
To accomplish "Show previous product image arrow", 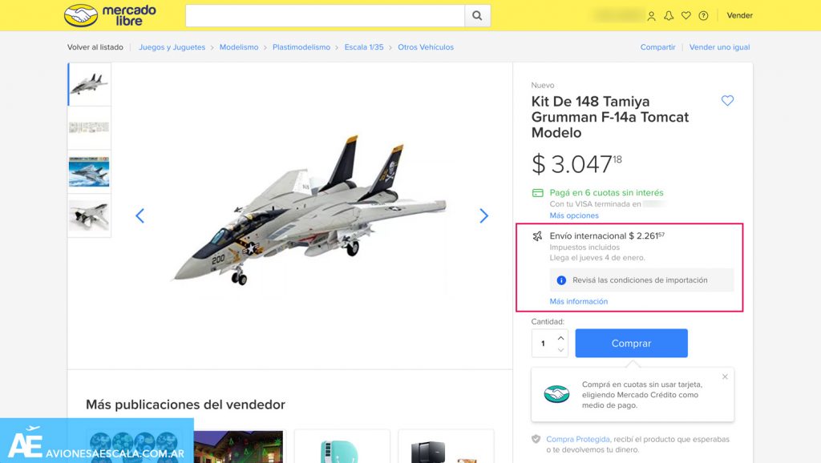I will point(140,215).
